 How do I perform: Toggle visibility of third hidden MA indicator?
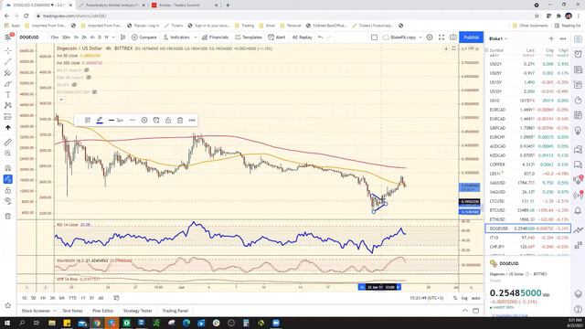pos(87,70)
